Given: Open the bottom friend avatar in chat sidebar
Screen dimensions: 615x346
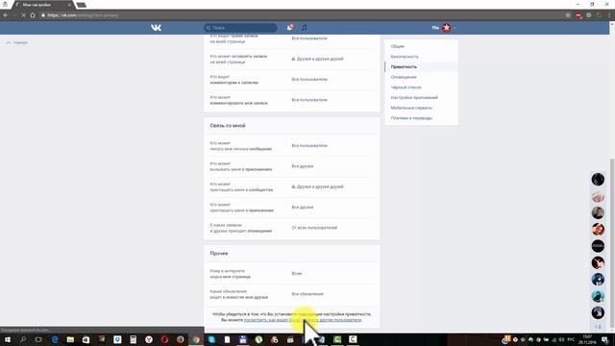Looking at the screenshot, I should (x=598, y=312).
